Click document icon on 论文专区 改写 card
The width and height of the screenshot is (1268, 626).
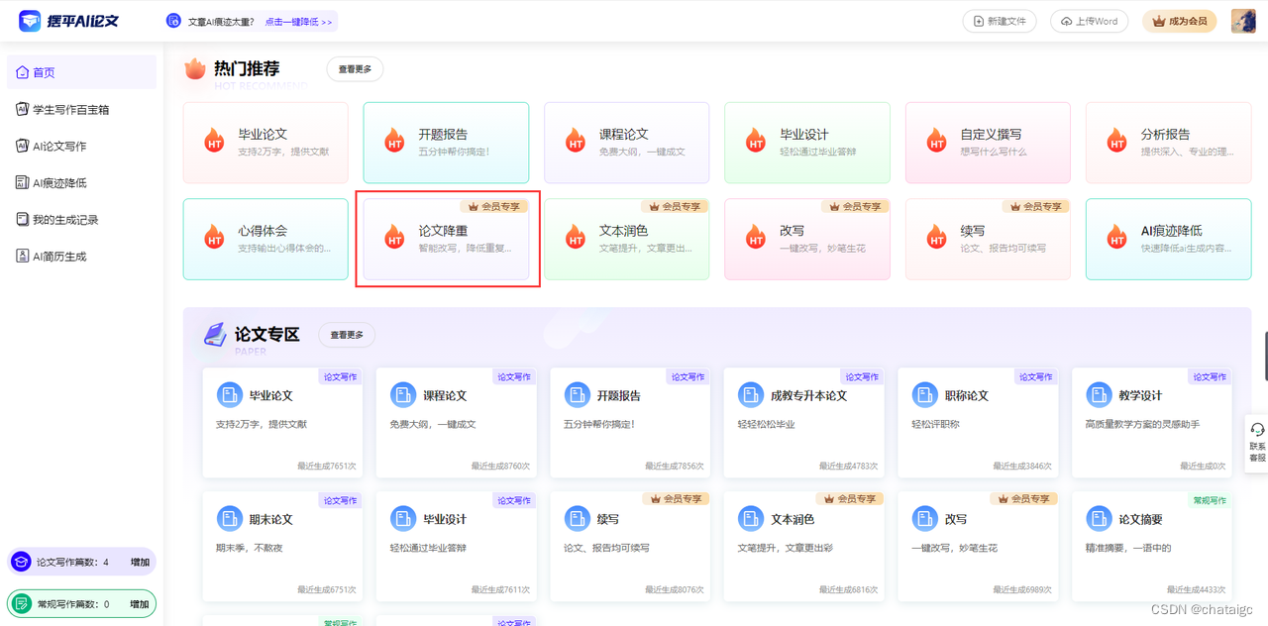[x=924, y=519]
